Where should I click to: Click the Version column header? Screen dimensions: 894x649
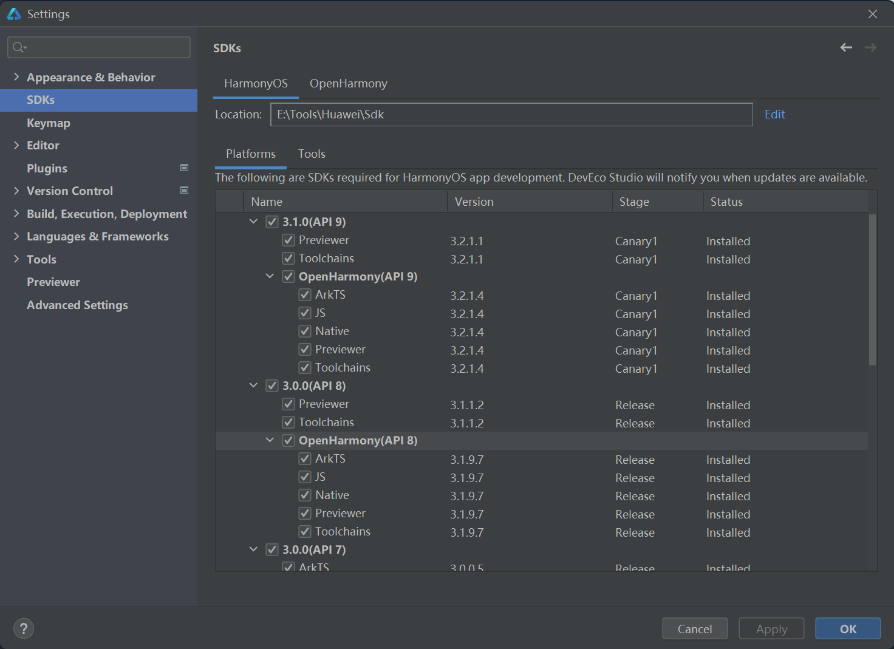[530, 202]
